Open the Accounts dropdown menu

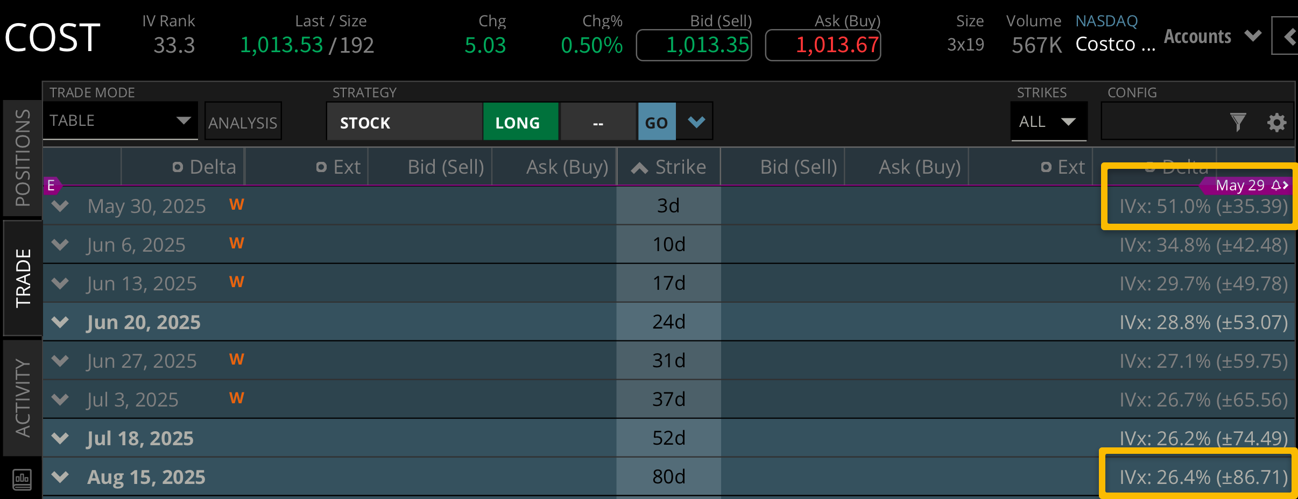click(1212, 37)
